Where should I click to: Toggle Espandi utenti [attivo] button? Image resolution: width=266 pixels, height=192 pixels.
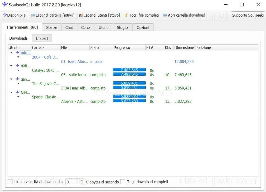99,15
